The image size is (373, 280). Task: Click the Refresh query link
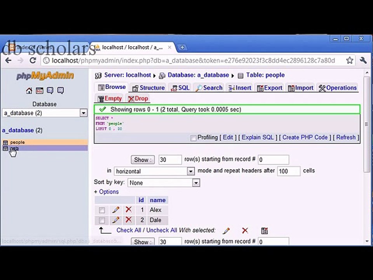(x=346, y=137)
